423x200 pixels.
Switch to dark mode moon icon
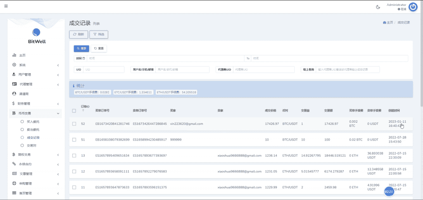tap(378, 7)
